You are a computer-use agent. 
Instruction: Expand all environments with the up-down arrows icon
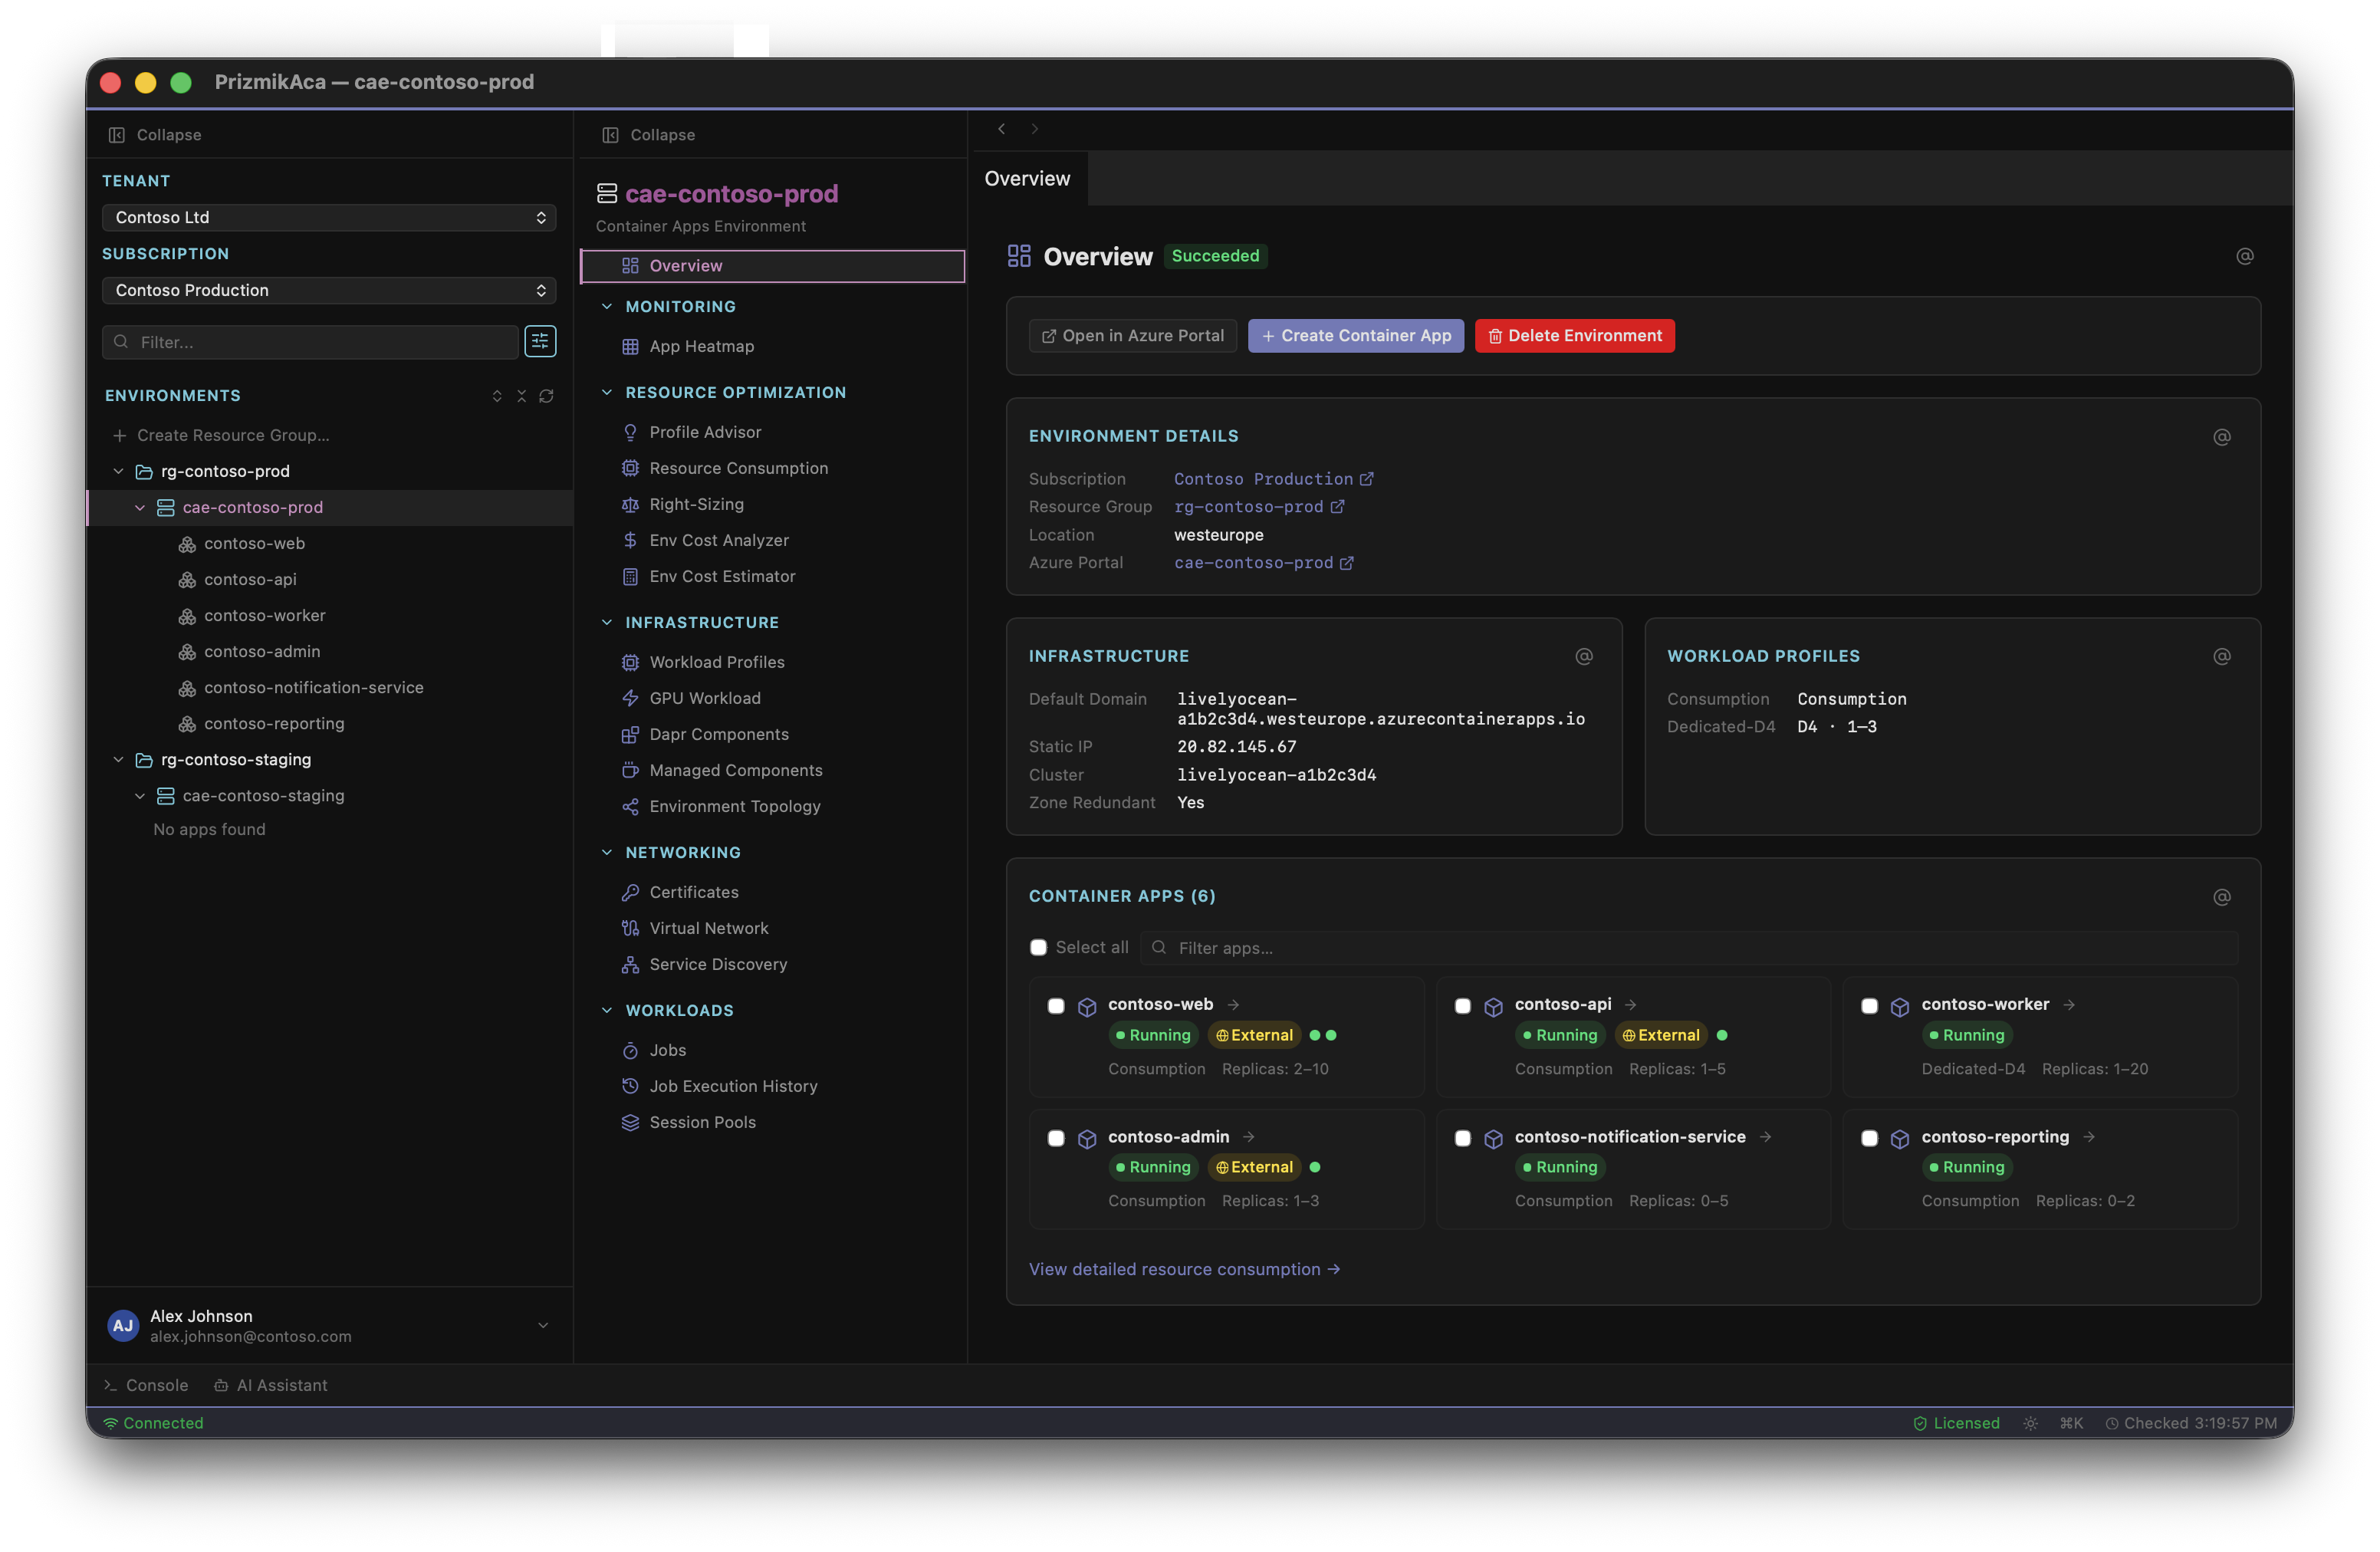(497, 396)
